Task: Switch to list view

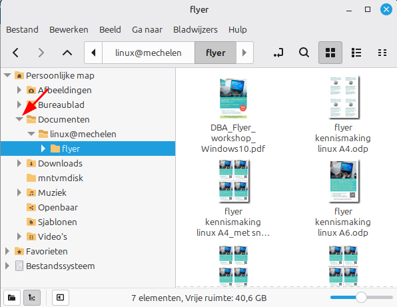Action: point(356,53)
